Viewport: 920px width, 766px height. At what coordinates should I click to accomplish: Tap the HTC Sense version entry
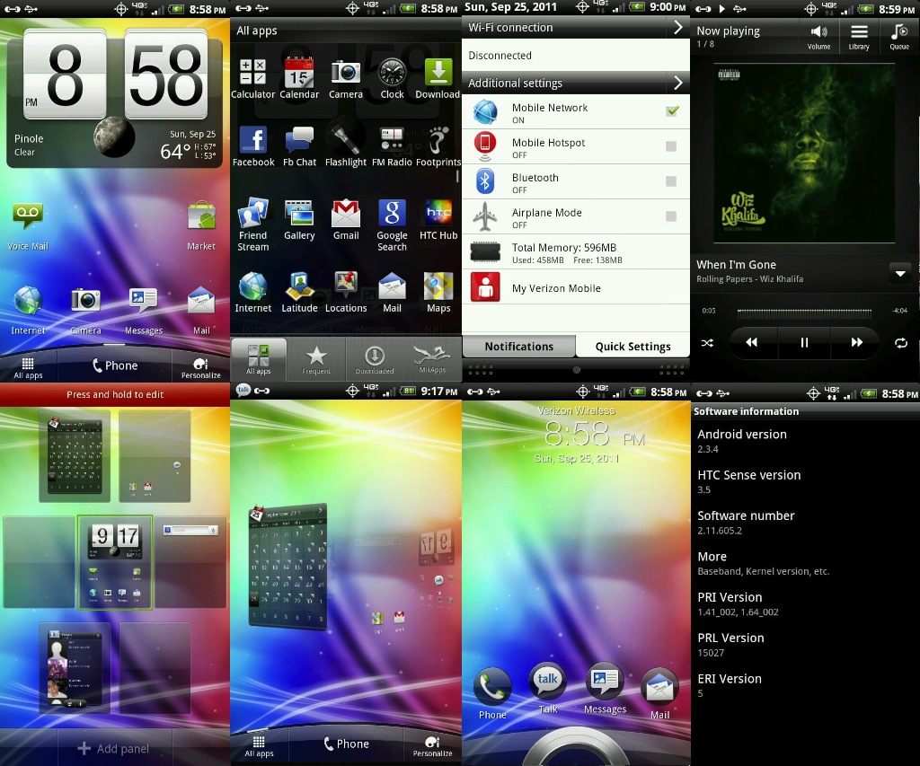coord(805,481)
